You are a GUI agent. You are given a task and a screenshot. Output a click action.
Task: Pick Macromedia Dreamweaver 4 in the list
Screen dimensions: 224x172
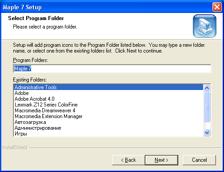tap(108, 111)
